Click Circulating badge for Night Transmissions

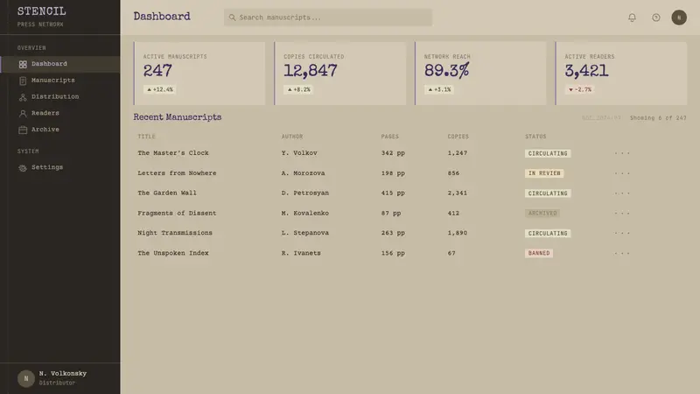pos(548,233)
